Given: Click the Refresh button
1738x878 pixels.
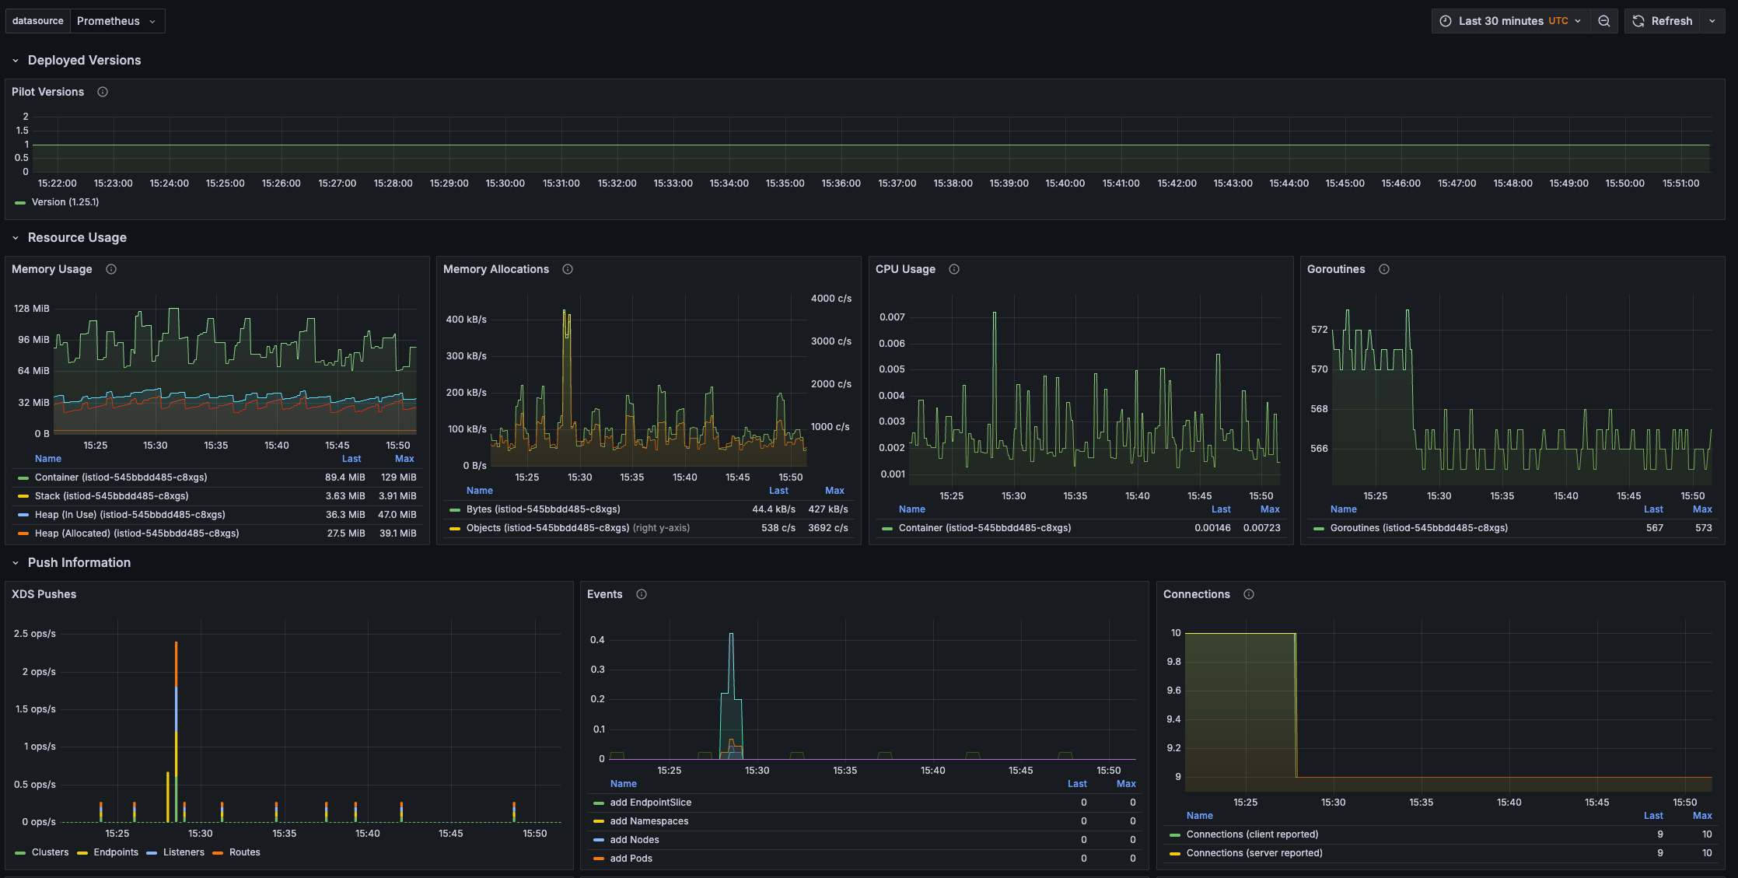Looking at the screenshot, I should (1663, 21).
